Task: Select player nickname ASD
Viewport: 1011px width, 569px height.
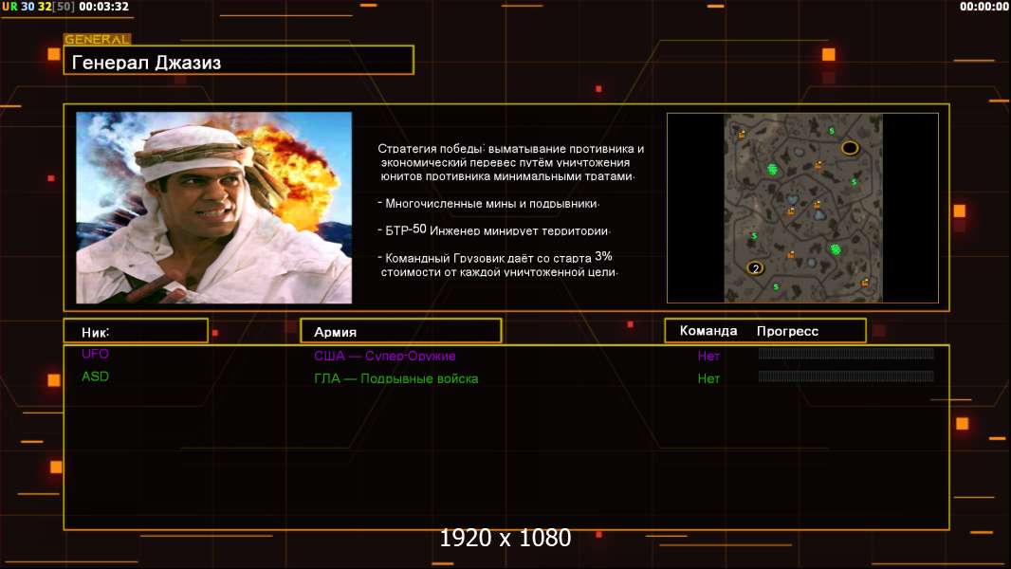Action: (x=96, y=376)
